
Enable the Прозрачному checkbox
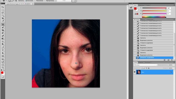click(50, 1)
